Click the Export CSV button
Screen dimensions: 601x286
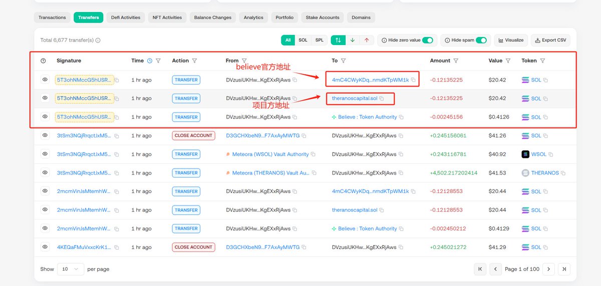[550, 40]
